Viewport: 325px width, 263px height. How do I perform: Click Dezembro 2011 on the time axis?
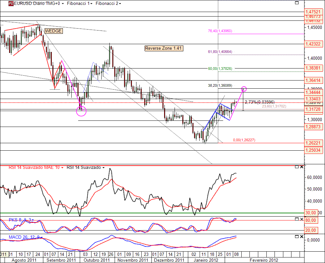pos(169,260)
